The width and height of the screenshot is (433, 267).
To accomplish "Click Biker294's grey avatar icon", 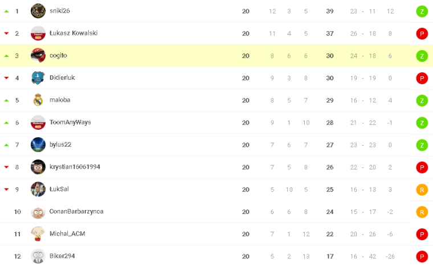I will pyautogui.click(x=38, y=256).
